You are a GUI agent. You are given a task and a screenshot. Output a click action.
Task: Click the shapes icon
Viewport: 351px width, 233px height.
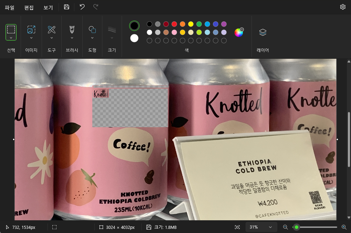(x=92, y=30)
